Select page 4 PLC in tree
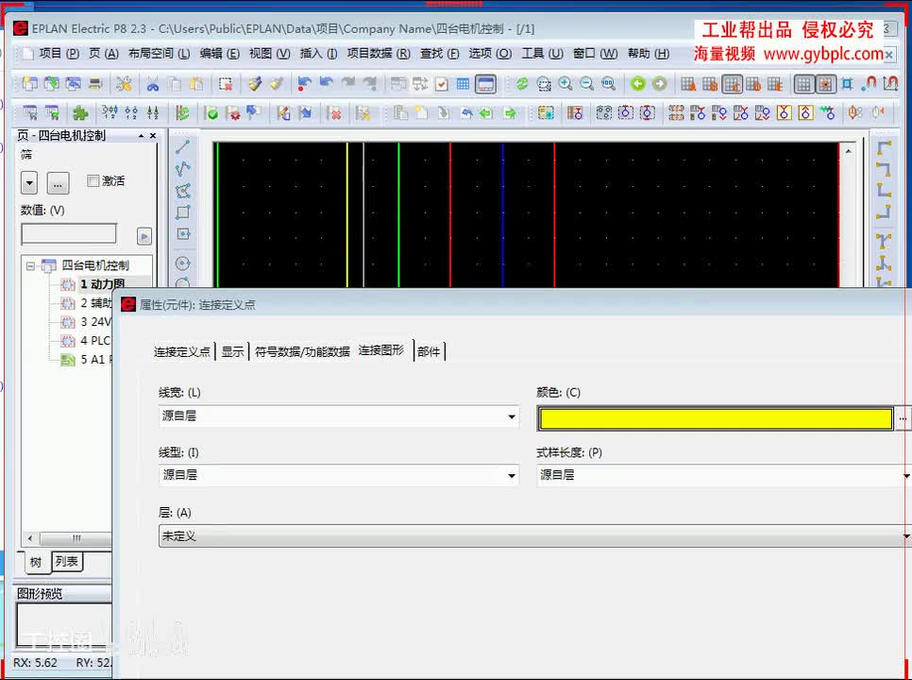The width and height of the screenshot is (912, 680). tap(94, 340)
